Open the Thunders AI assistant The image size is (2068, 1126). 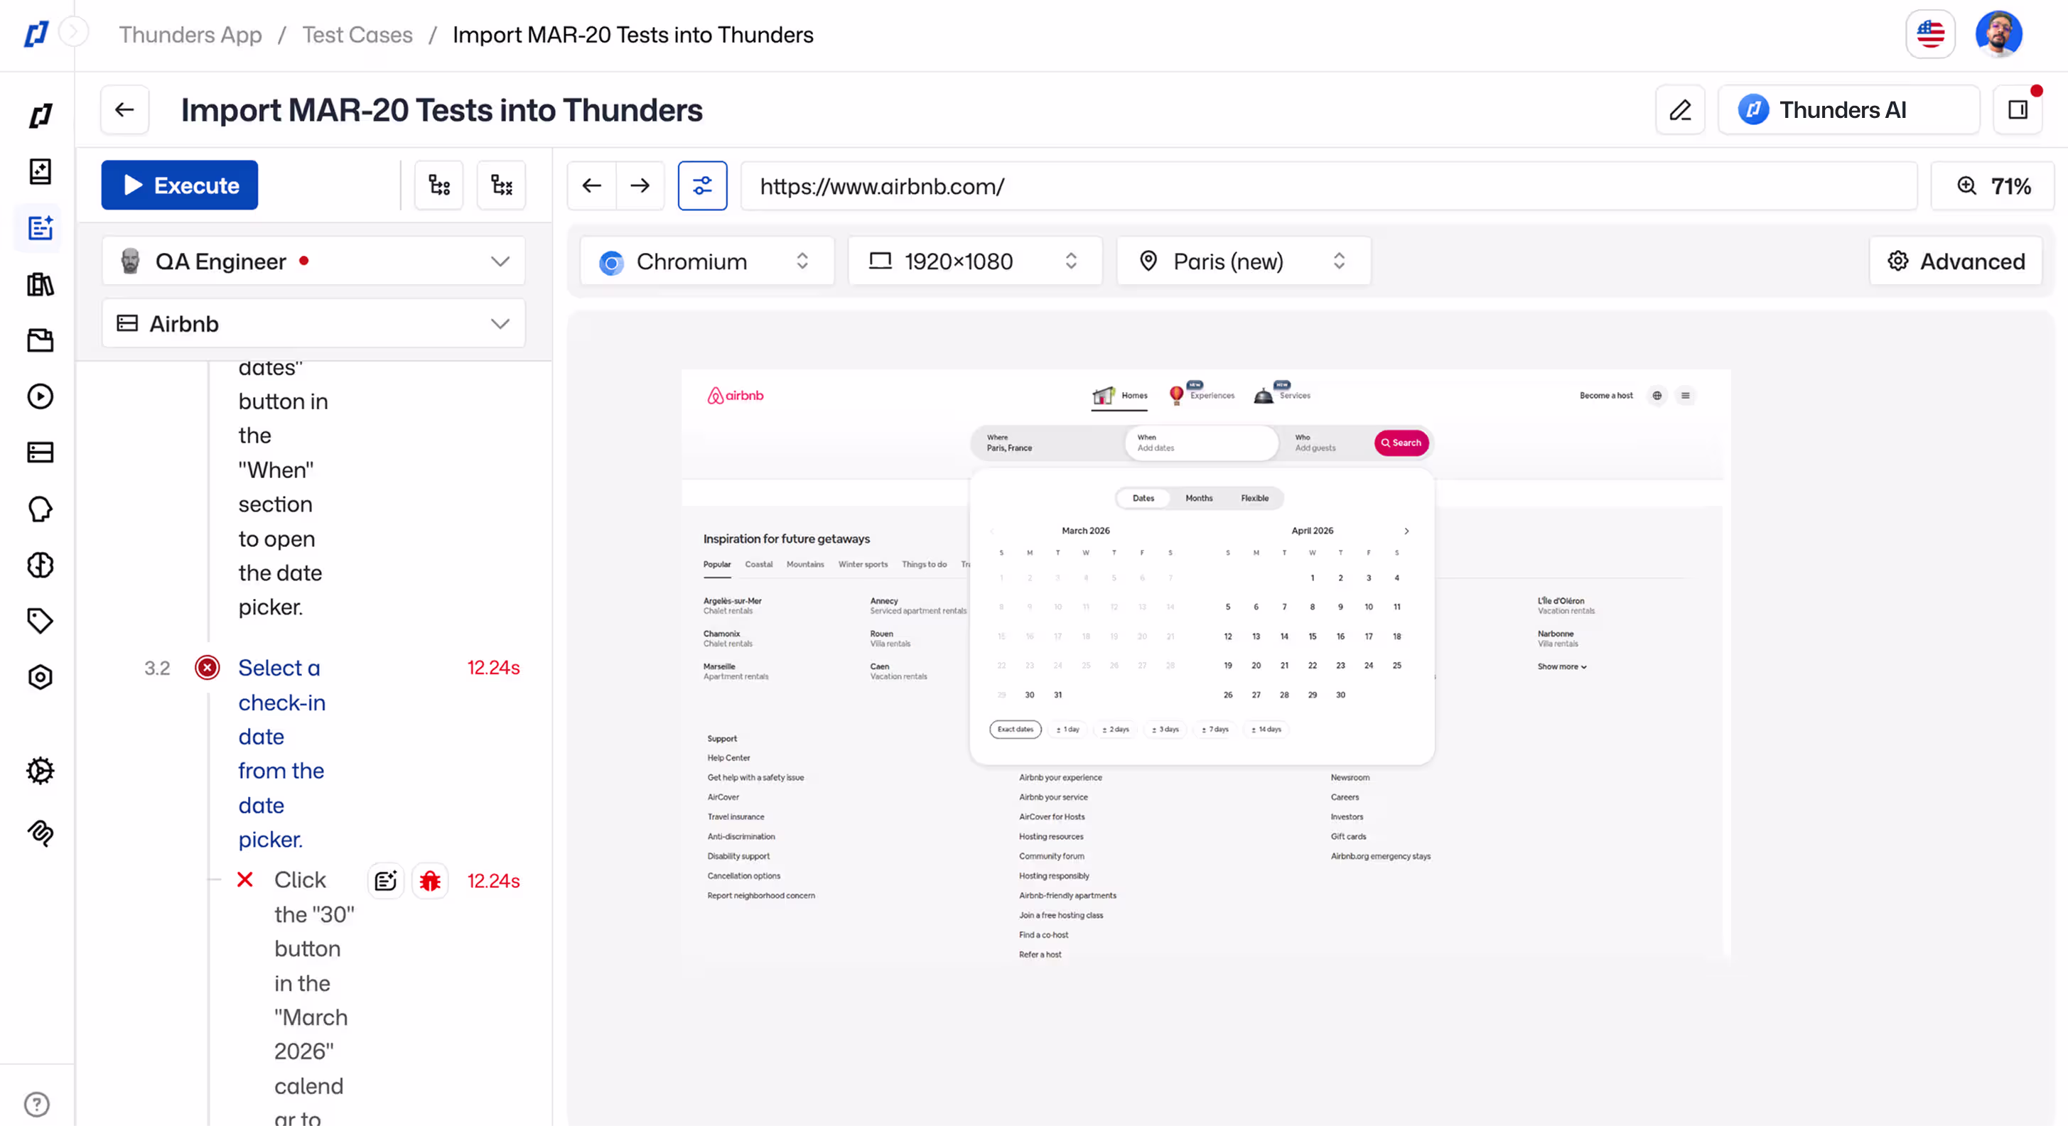[1849, 110]
